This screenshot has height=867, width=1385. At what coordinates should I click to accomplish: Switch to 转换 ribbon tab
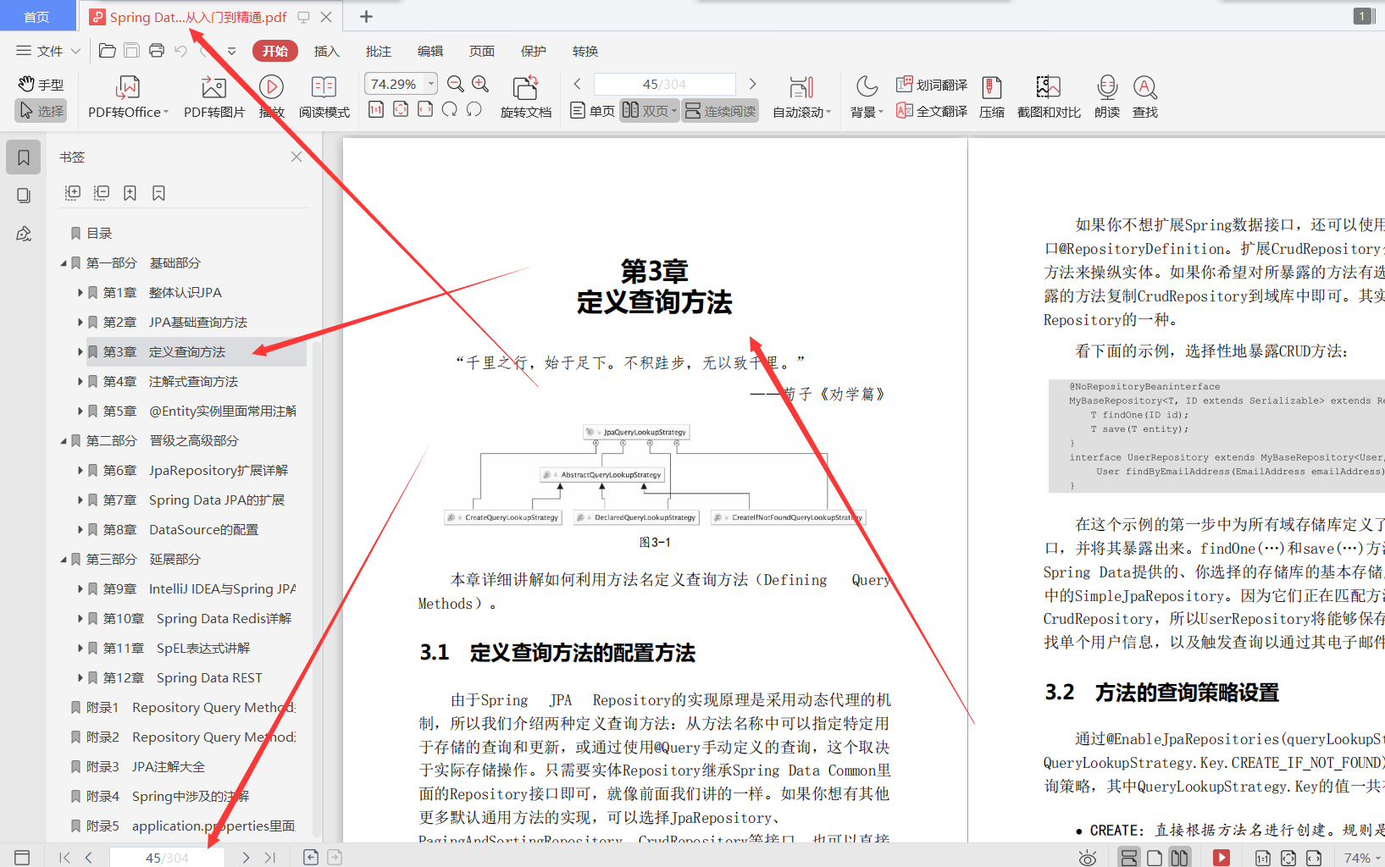tap(585, 51)
